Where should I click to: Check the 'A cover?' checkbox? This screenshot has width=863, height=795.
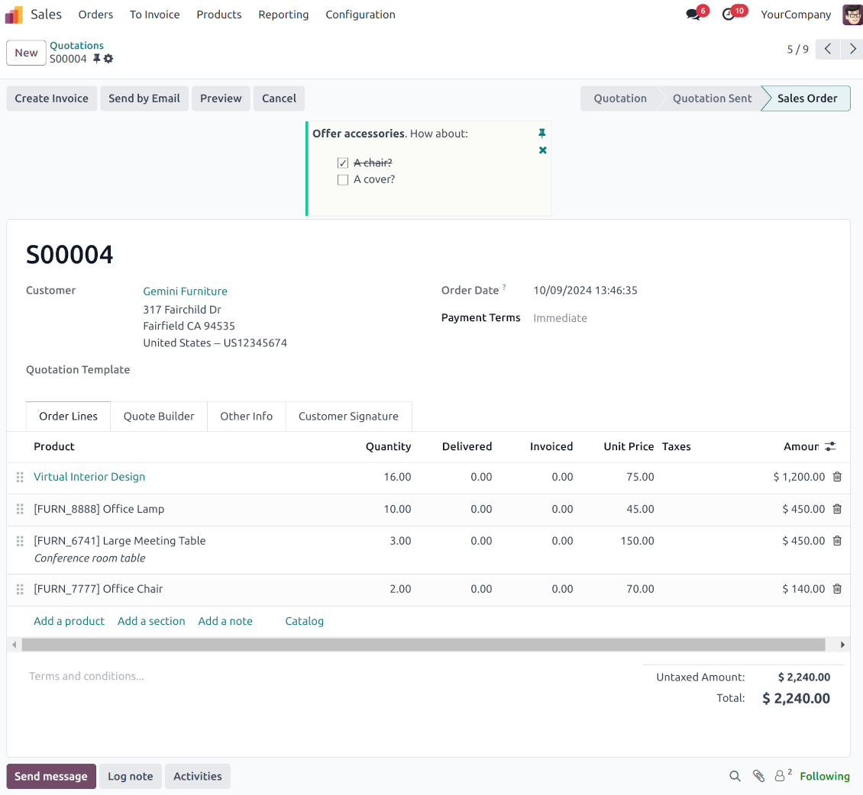(343, 180)
